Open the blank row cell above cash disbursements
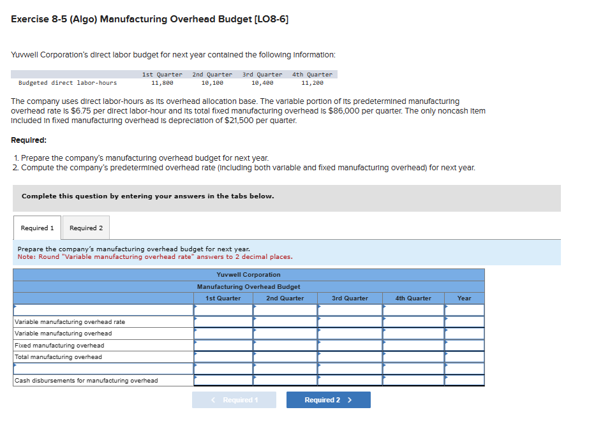610x433 pixels. click(101, 369)
